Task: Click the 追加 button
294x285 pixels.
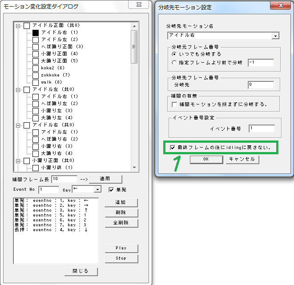Action: coord(121,203)
